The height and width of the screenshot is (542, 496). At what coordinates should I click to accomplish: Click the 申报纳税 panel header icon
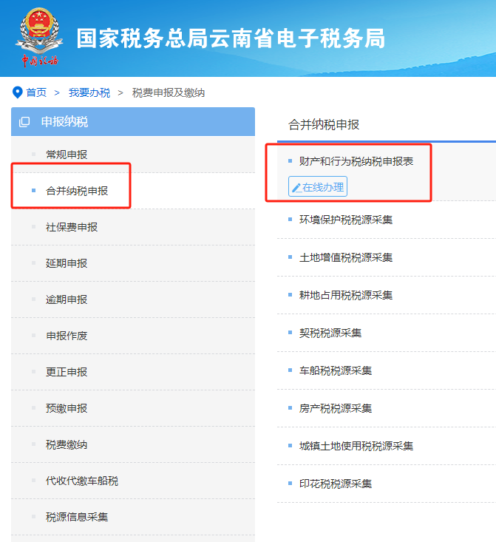[x=24, y=122]
